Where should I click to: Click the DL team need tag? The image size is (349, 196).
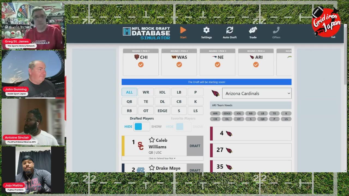click(x=227, y=119)
